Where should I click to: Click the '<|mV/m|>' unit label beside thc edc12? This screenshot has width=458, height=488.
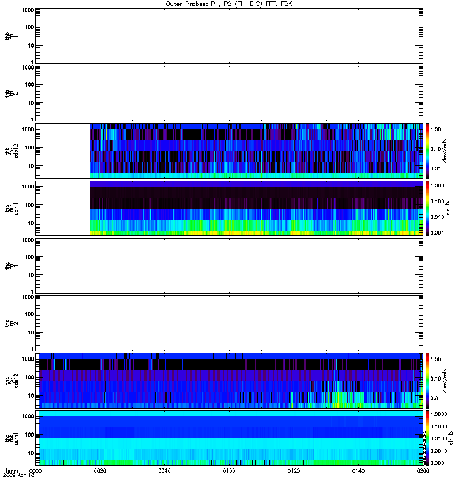point(445,381)
